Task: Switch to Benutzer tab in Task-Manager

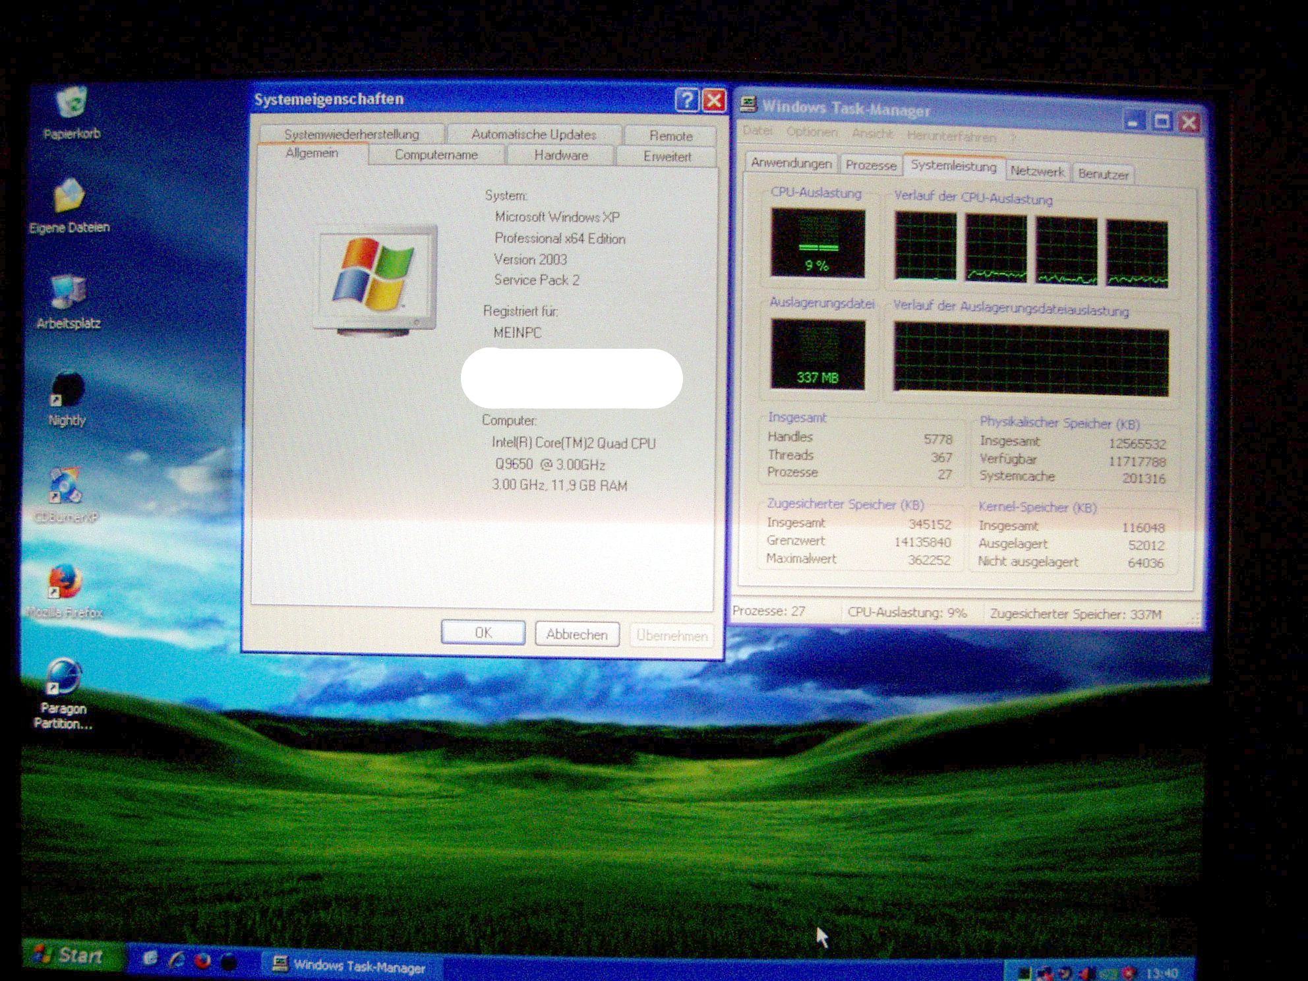Action: pyautogui.click(x=1103, y=174)
